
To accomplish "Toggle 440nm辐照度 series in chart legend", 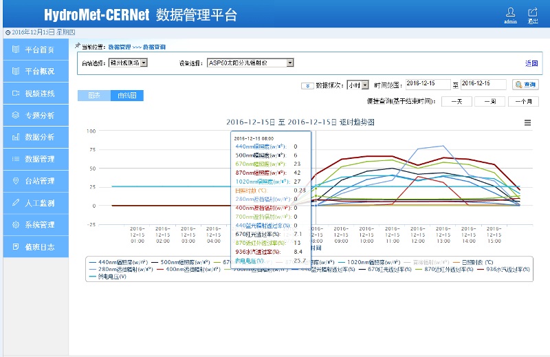I will click(x=118, y=262).
